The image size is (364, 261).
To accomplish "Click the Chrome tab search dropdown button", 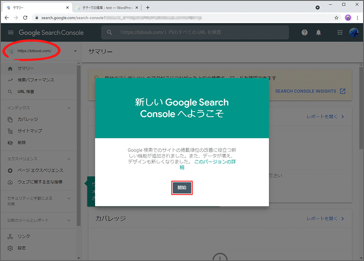I will click(x=318, y=8).
